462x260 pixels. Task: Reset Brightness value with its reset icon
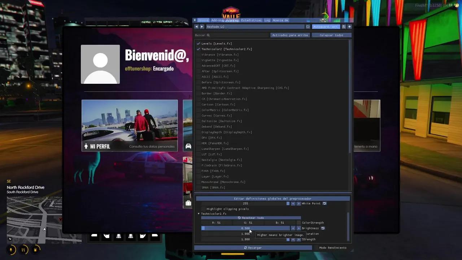click(323, 228)
